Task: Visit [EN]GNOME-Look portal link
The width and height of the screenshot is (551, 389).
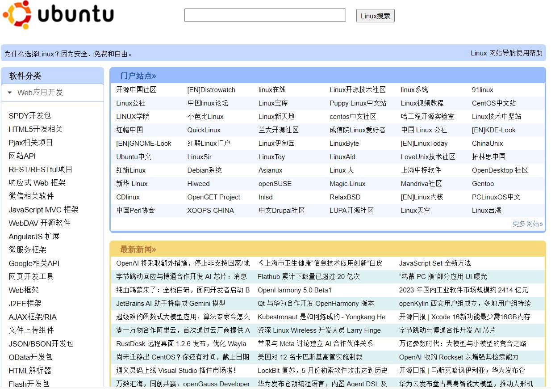Action: click(144, 144)
